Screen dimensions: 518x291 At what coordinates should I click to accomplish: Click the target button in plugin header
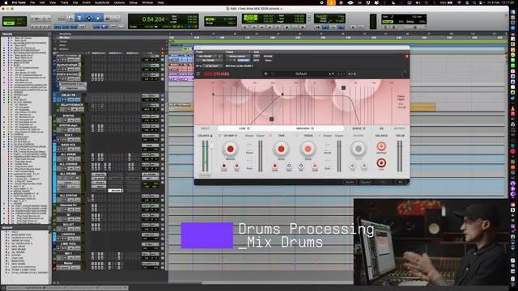(407, 57)
